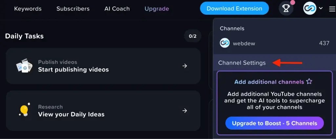The height and width of the screenshot is (139, 336).
Task: Open Channel Settings from the dropdown
Action: pyautogui.click(x=242, y=63)
